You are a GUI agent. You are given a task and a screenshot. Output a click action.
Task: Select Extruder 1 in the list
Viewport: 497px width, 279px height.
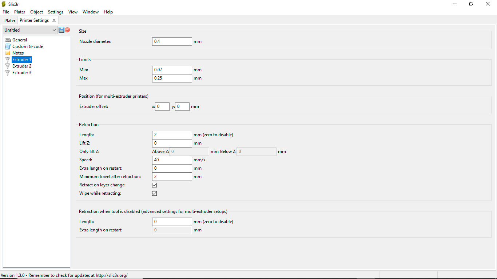tap(22, 60)
